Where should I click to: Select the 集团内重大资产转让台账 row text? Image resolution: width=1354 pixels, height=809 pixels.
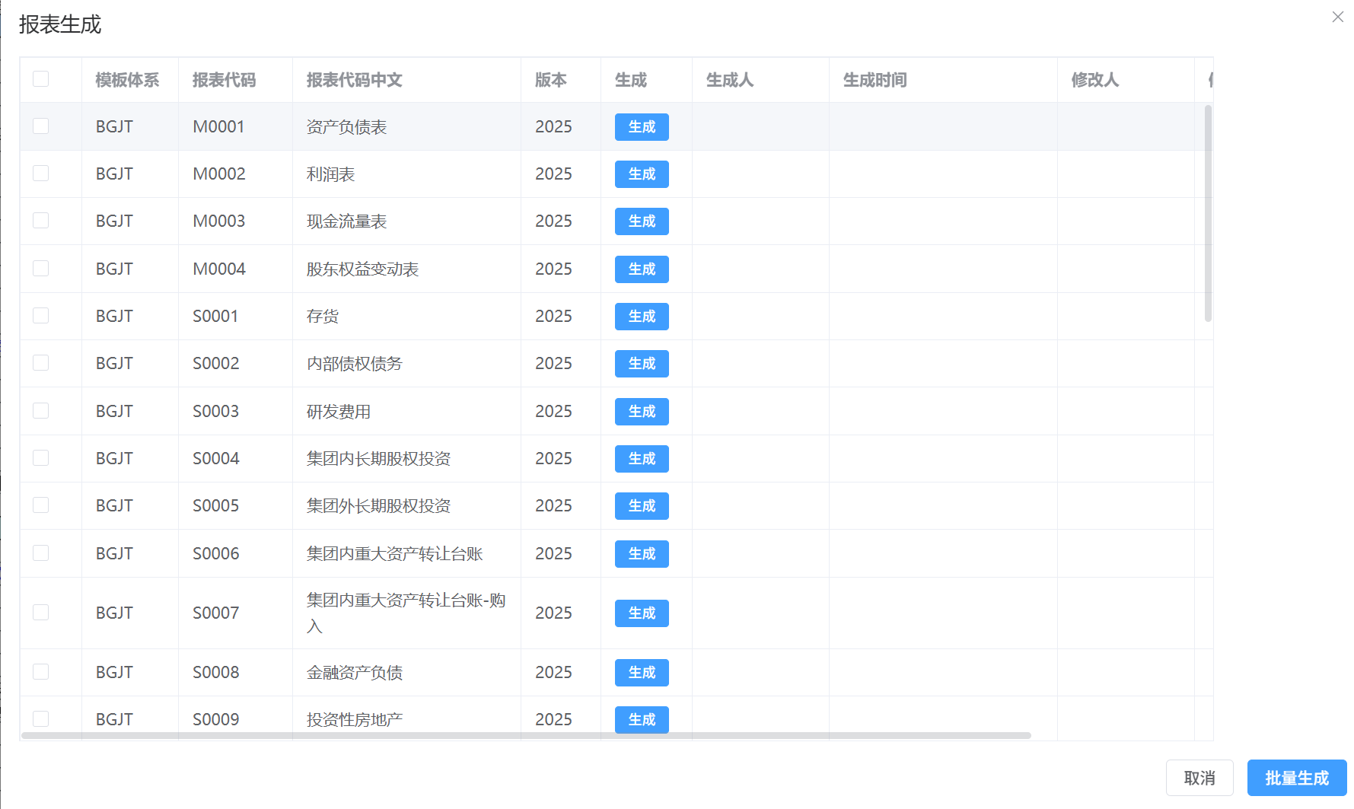point(394,554)
